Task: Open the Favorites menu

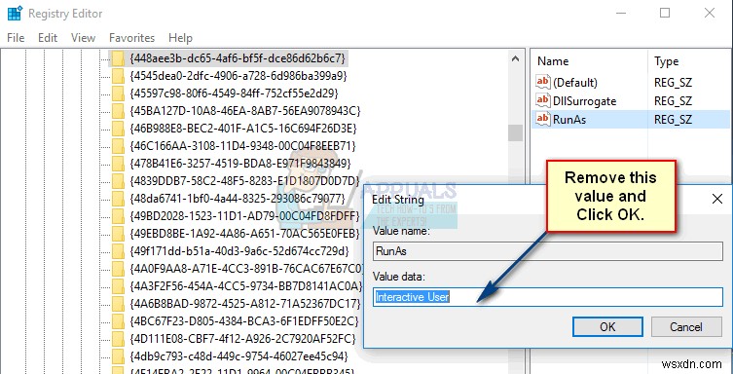Action: [x=131, y=38]
